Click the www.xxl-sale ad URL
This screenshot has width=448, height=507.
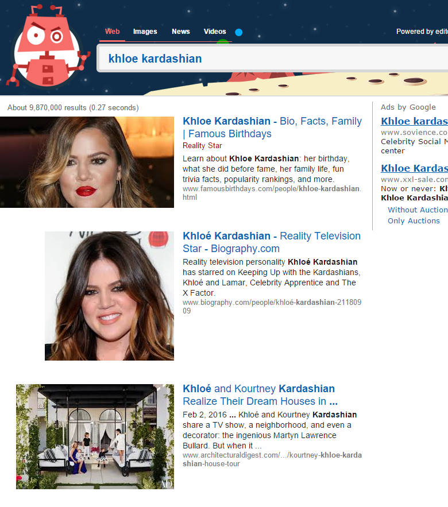coord(414,179)
